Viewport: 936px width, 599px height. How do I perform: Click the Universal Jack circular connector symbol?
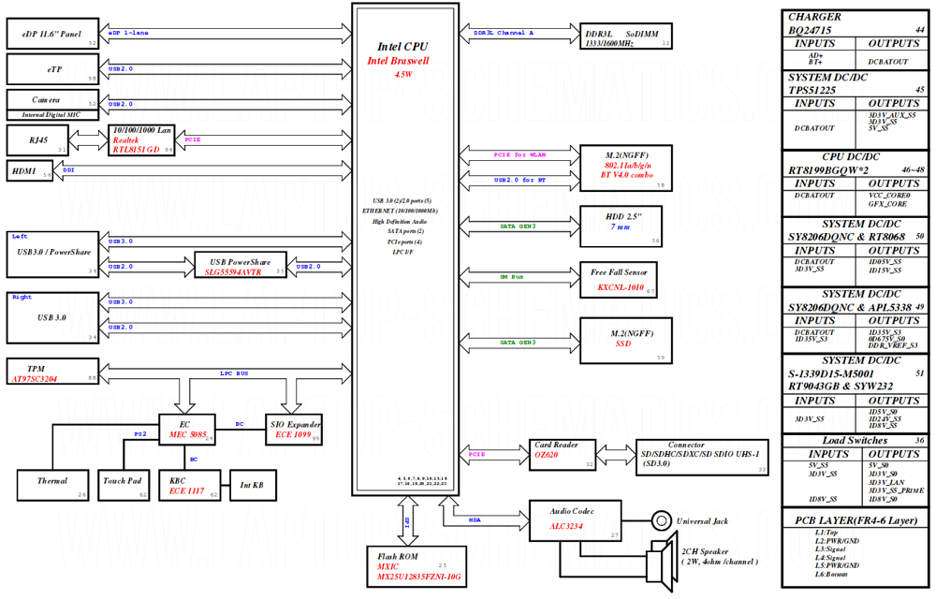click(661, 520)
